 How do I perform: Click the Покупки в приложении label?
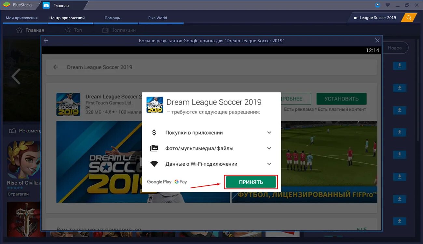click(194, 133)
